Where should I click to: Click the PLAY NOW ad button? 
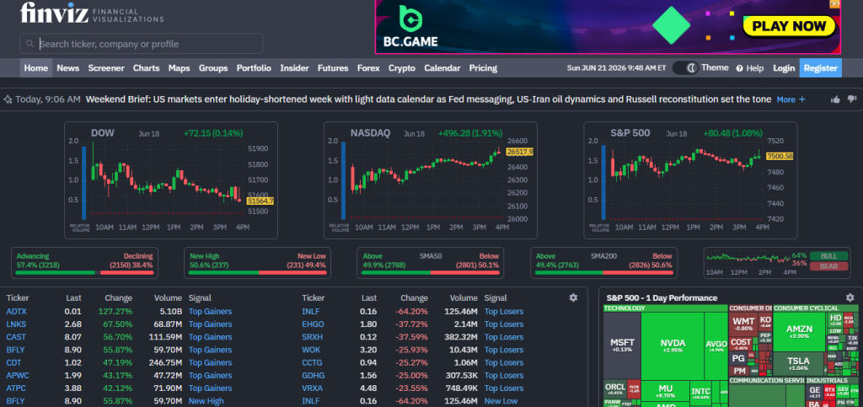tap(789, 26)
